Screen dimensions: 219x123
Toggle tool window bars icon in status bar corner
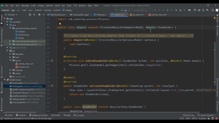pos(1,119)
